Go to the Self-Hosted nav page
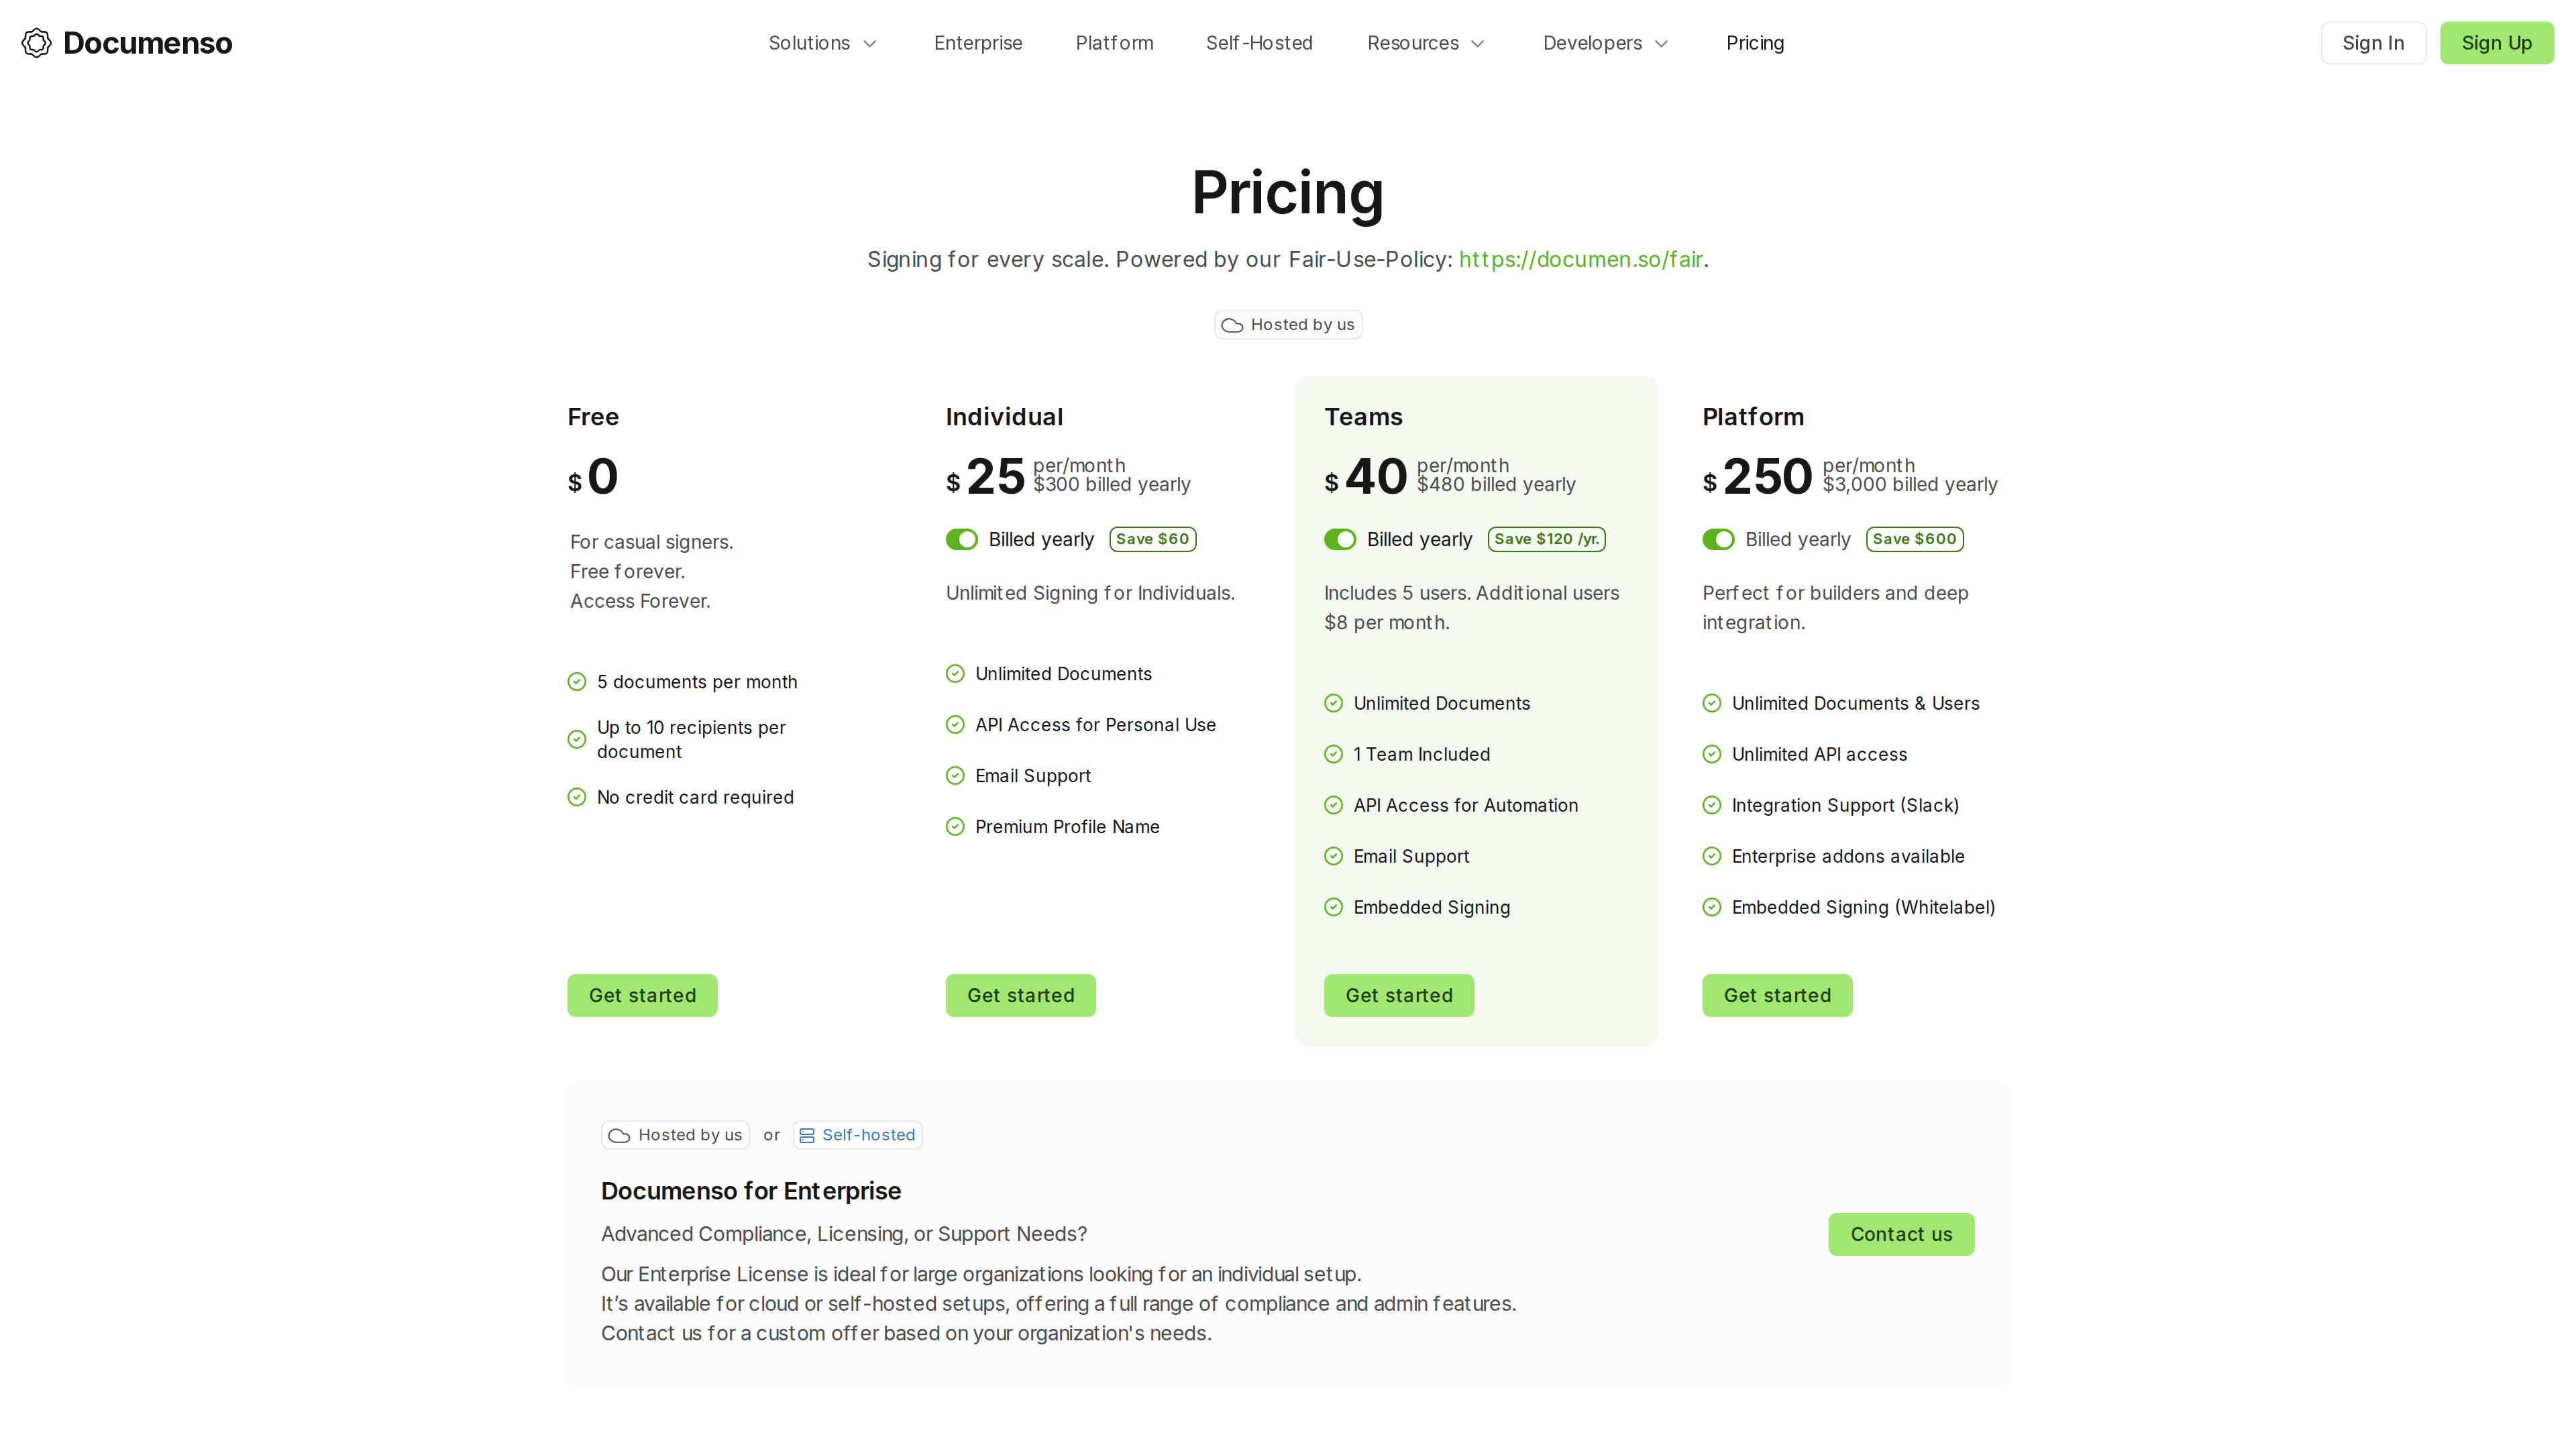The height and width of the screenshot is (1449, 2576). 1259,43
